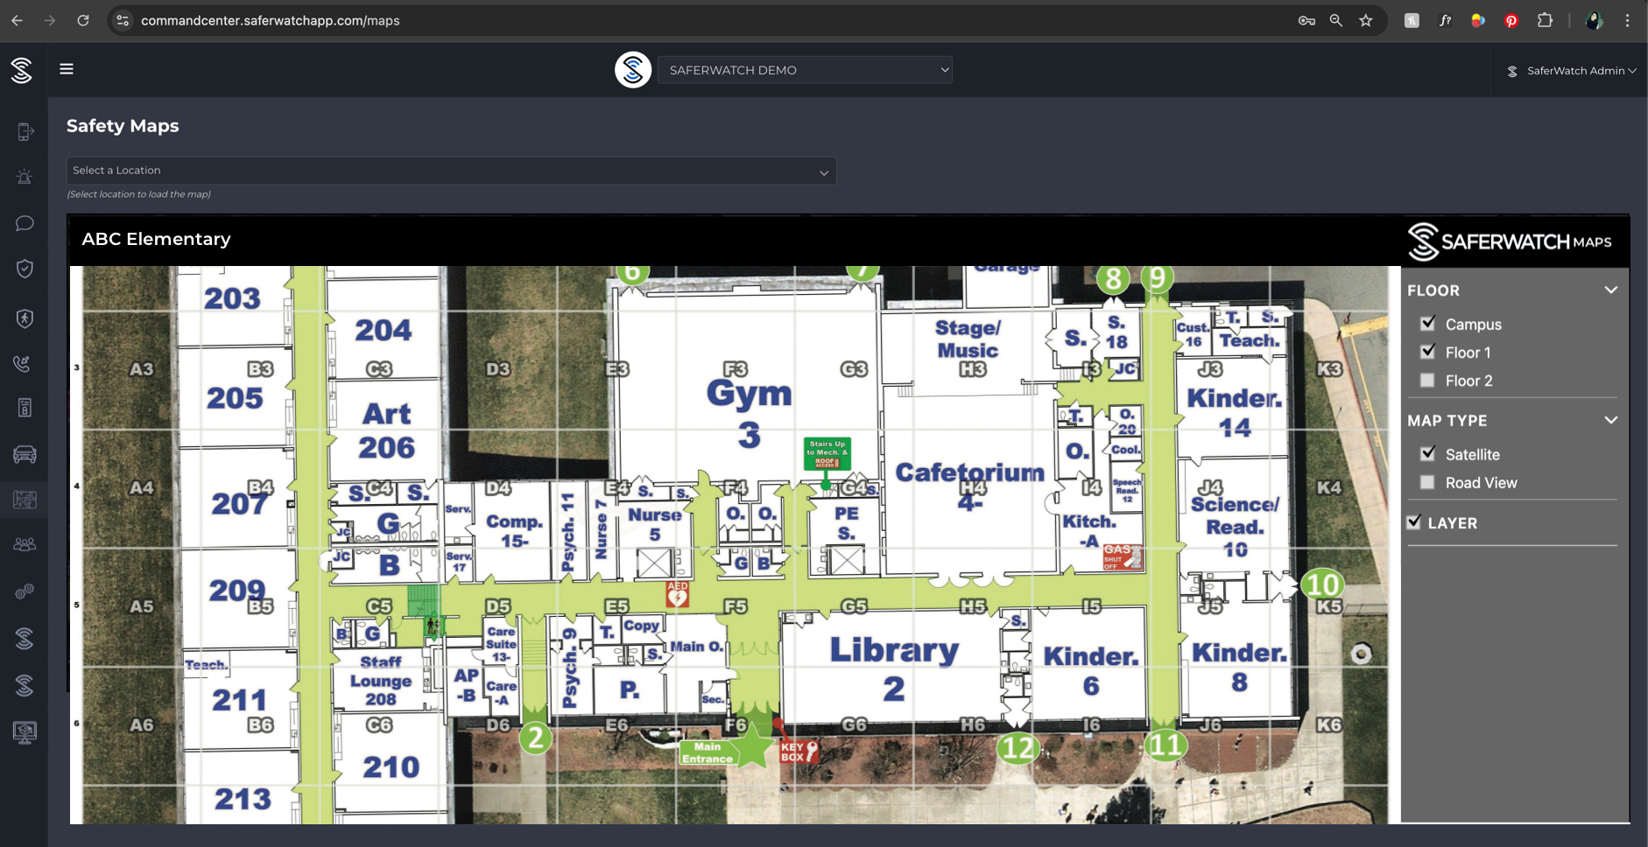
Task: Collapse the FLOOR section chevron
Action: (1609, 290)
